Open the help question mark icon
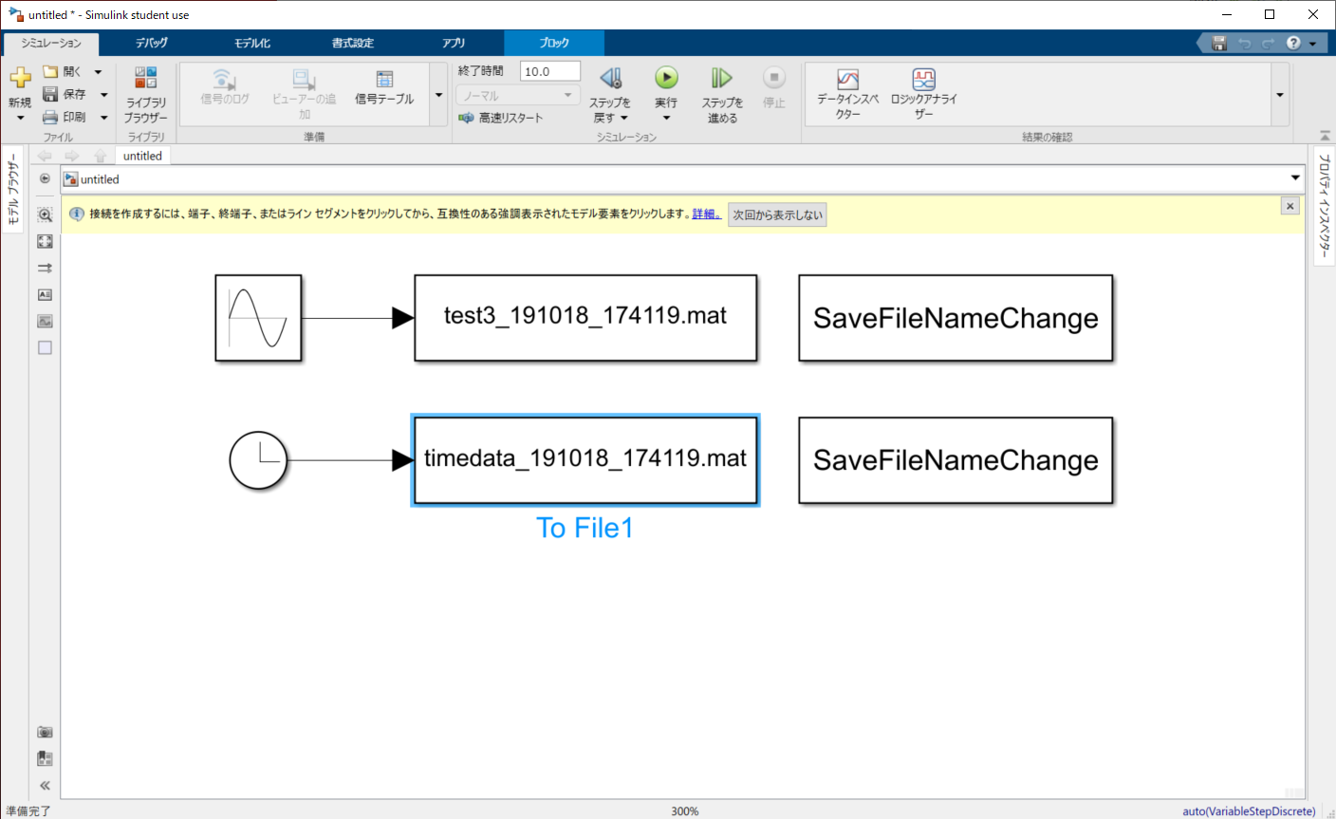The image size is (1336, 819). (x=1294, y=43)
